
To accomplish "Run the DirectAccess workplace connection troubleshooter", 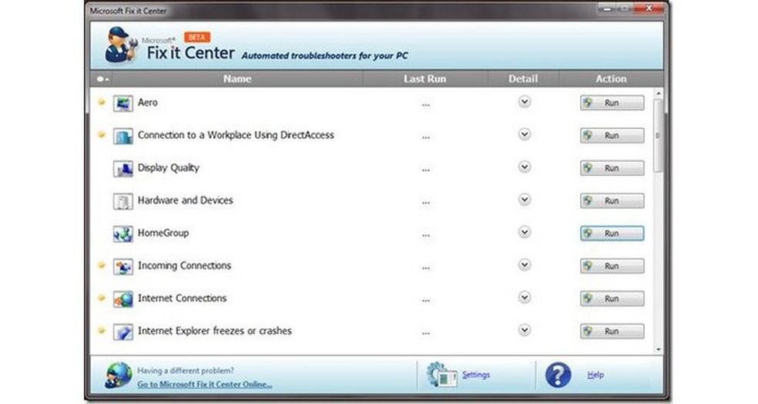I will point(612,136).
